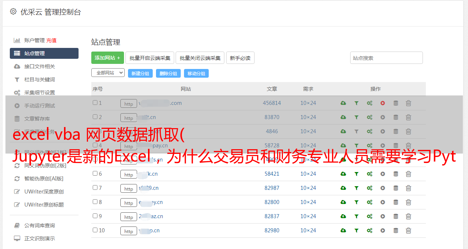Click the 批量关闭云端采集 button
This screenshot has height=249, width=468.
click(x=200, y=58)
